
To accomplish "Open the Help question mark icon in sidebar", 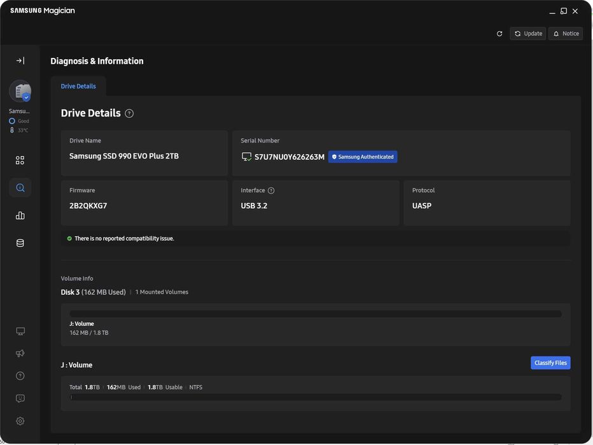I will [20, 376].
